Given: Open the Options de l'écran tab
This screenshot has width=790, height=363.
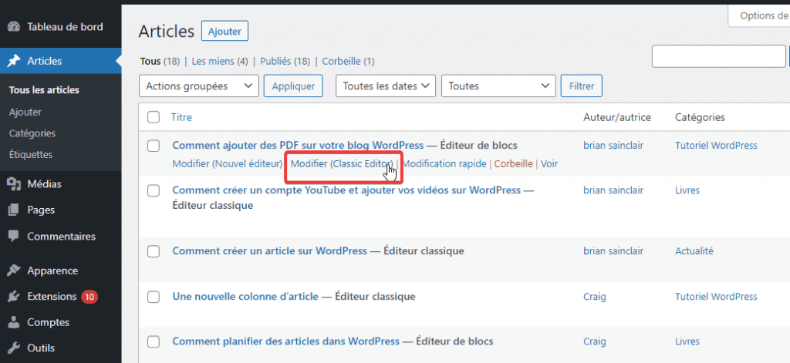Looking at the screenshot, I should tap(759, 16).
